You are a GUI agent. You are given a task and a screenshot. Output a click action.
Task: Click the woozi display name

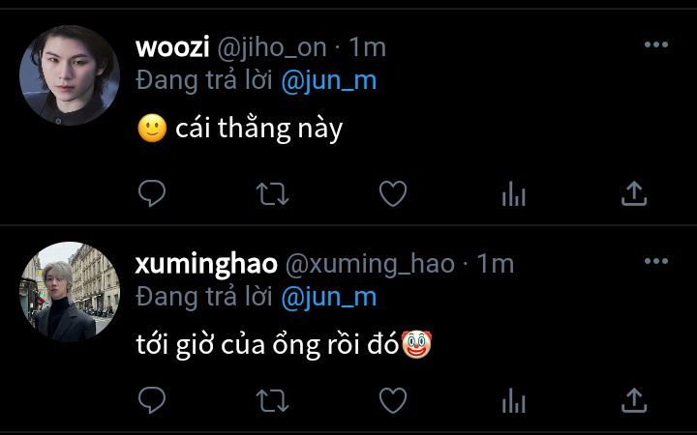point(172,47)
